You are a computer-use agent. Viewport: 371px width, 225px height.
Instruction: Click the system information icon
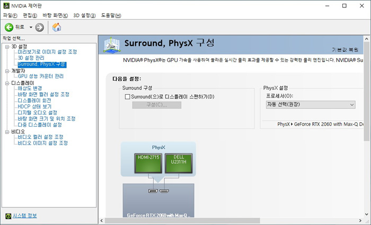(8, 216)
